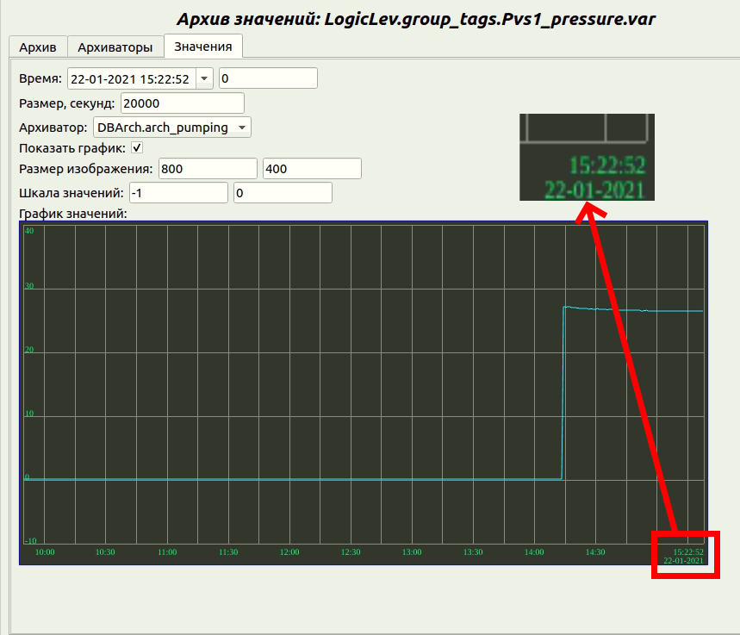Click the 12:00 label on time axis

289,552
